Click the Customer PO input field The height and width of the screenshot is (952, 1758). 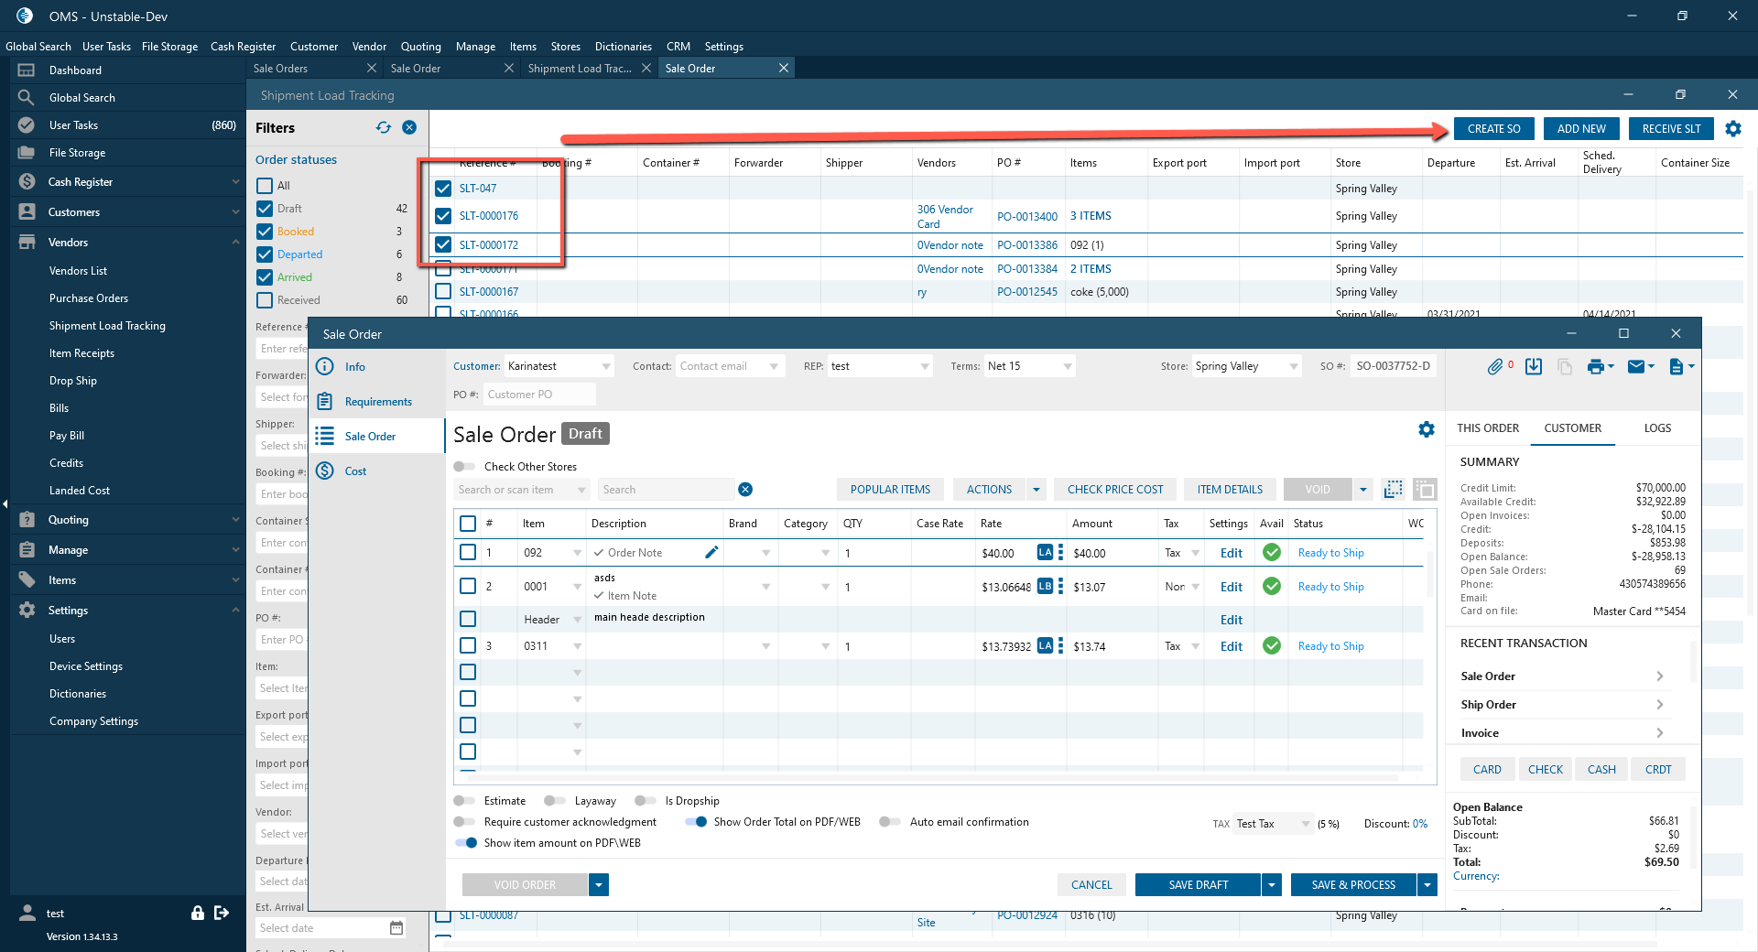pyautogui.click(x=538, y=395)
